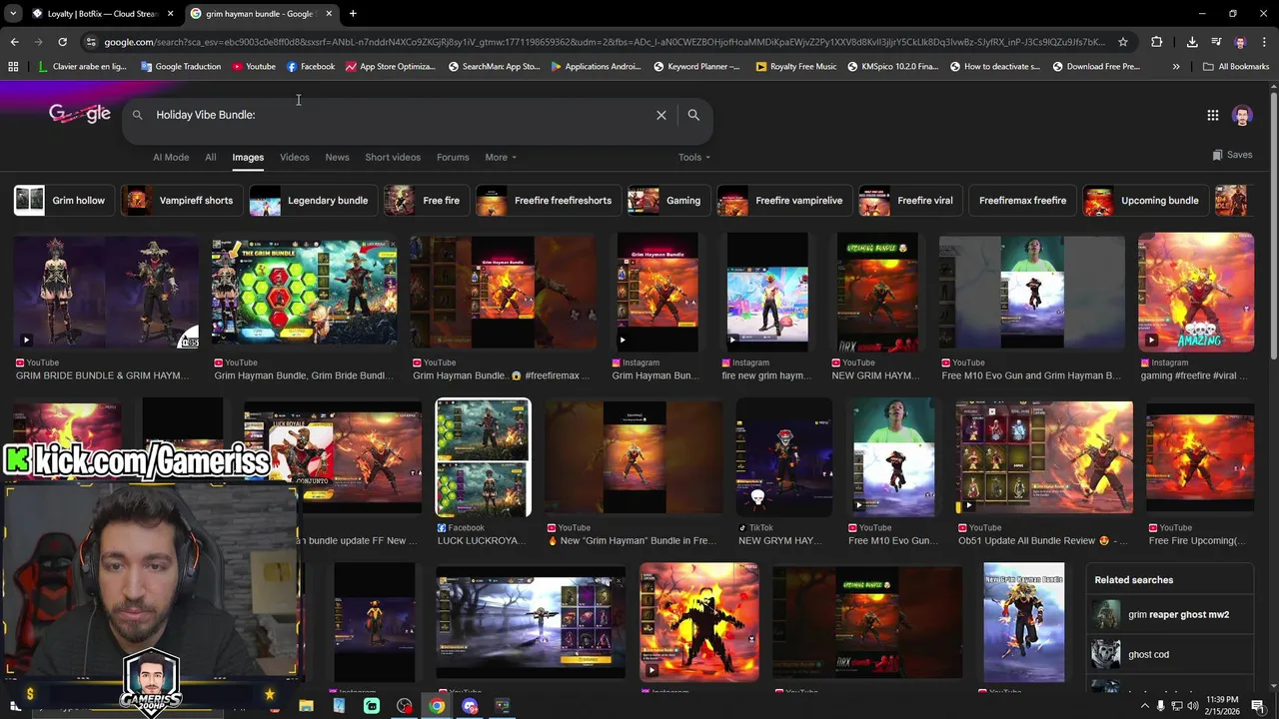Close the Loyalty BotRix tab
Screen dimensions: 1279x719
(170, 14)
